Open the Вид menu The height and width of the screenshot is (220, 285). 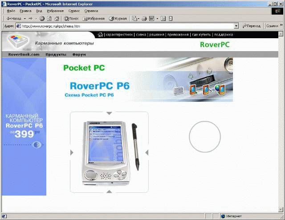[39, 11]
